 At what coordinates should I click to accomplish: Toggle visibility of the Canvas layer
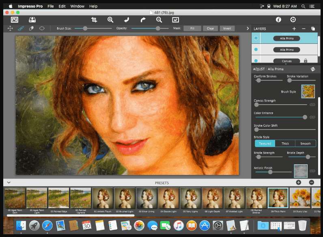tap(256, 61)
